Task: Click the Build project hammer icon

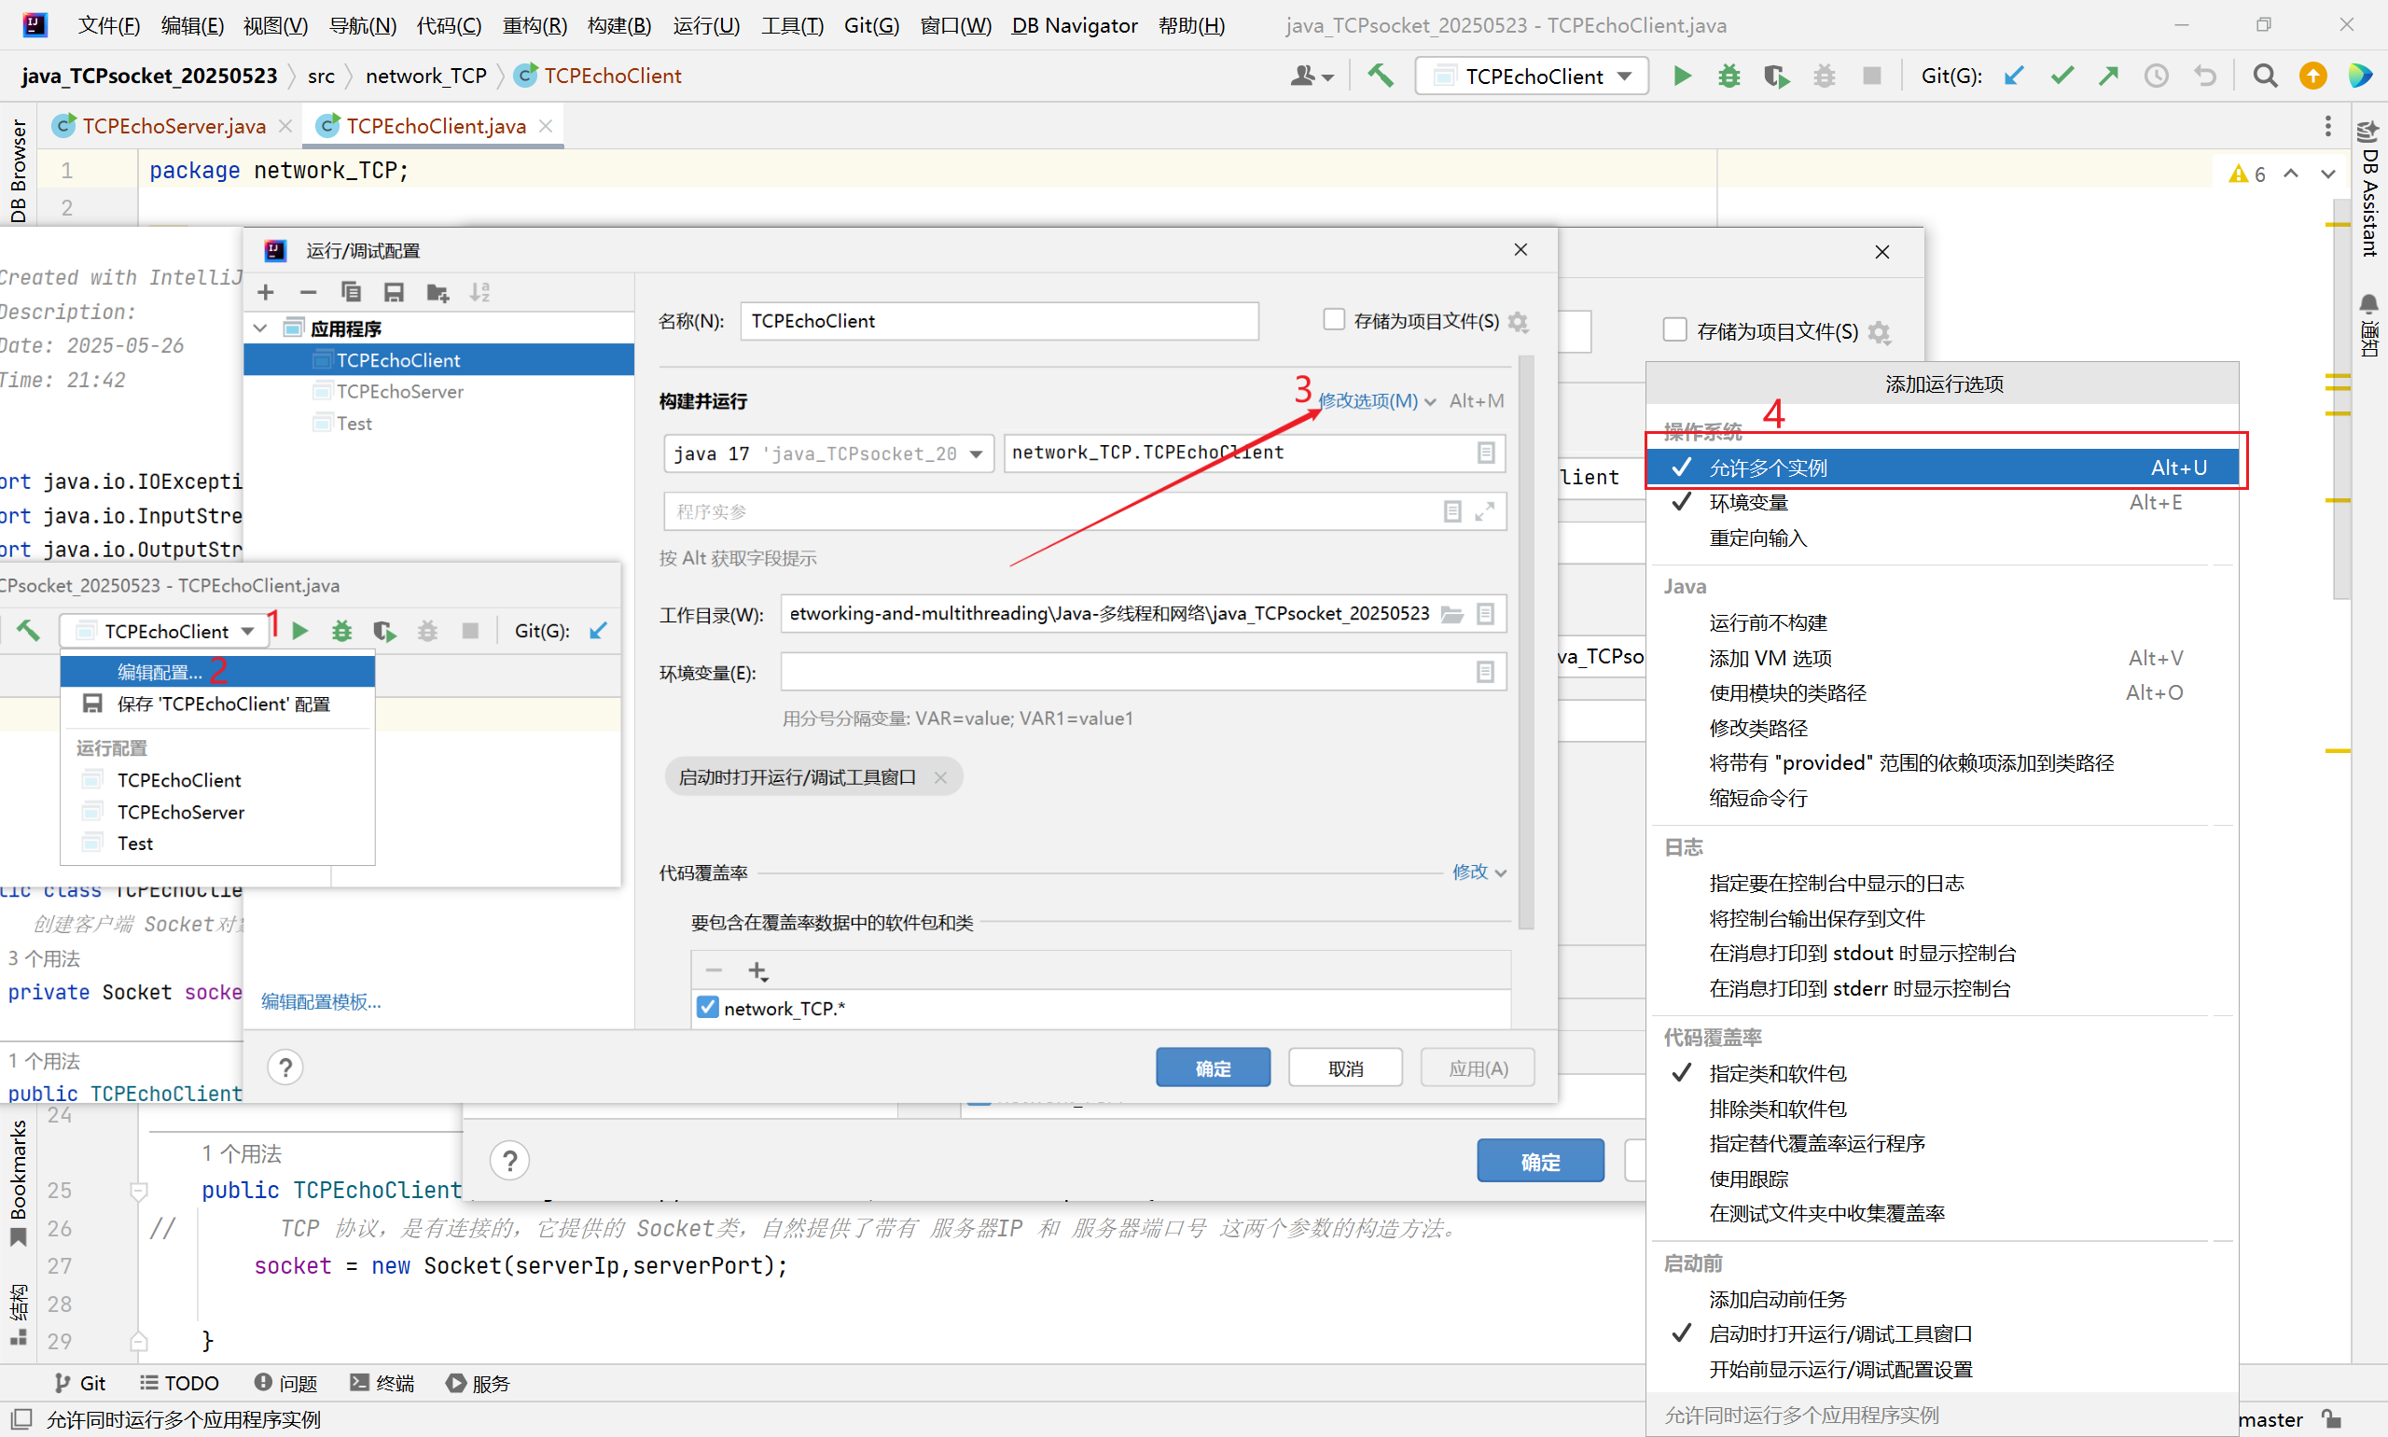Action: 1381,76
